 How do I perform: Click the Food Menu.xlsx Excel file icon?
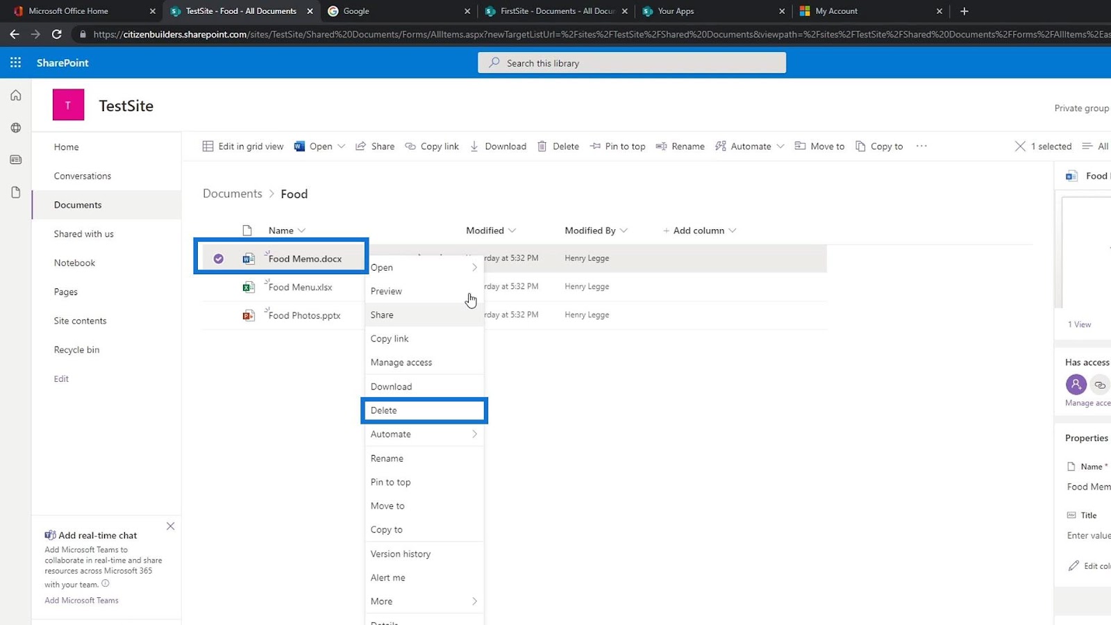point(248,287)
